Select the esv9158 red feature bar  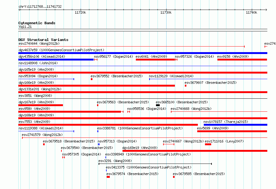click(x=242, y=60)
